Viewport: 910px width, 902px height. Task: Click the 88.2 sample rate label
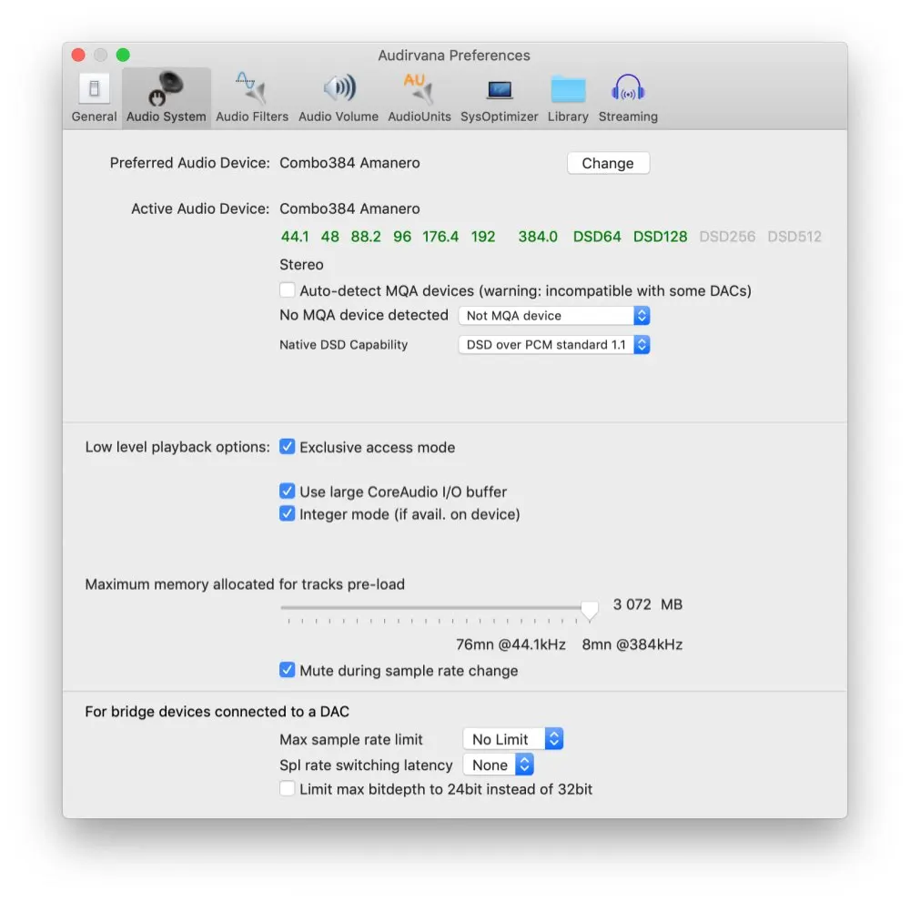click(x=366, y=237)
